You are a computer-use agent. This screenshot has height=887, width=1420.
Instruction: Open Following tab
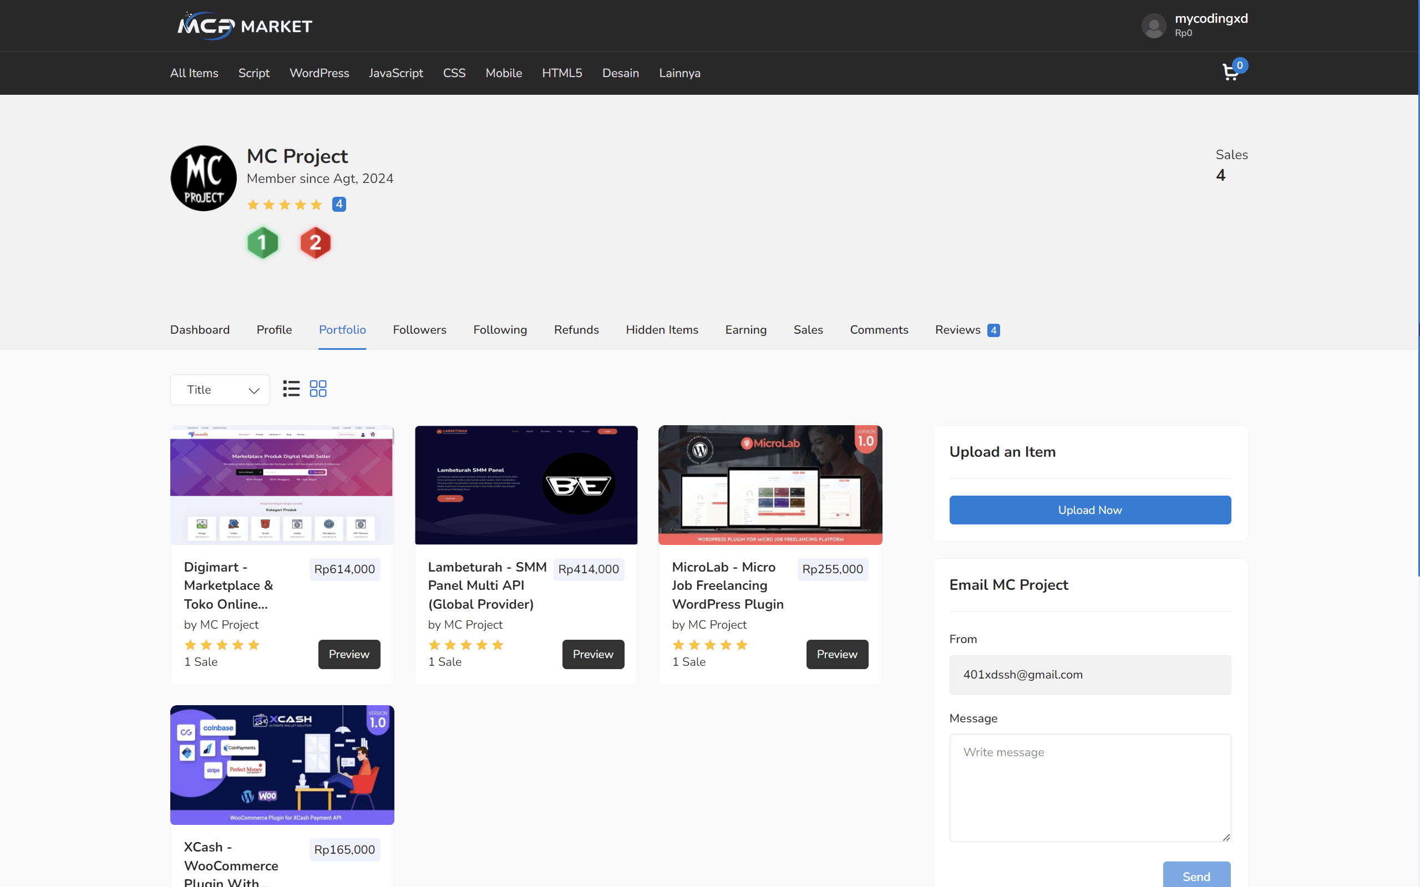click(500, 330)
